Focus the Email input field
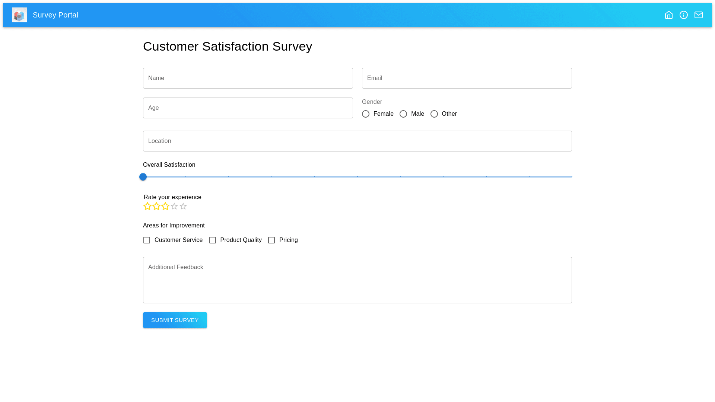715x402 pixels. coord(467,78)
